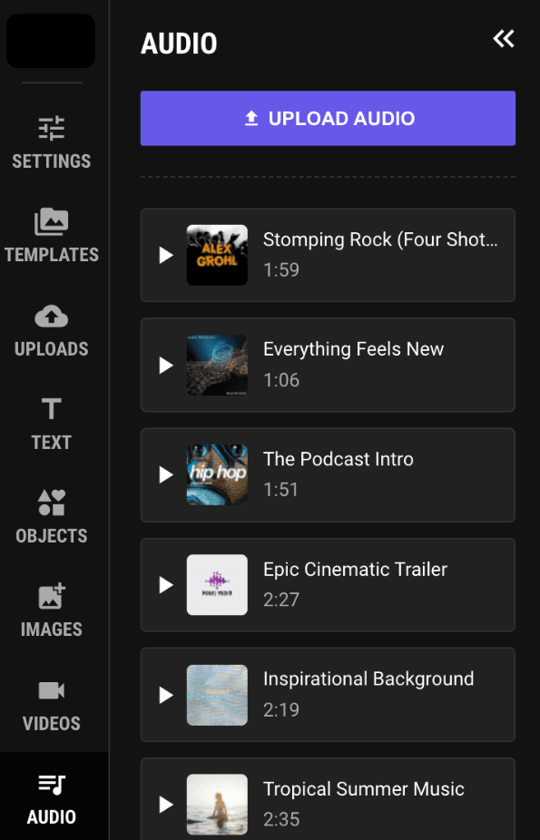The image size is (540, 840).
Task: Collapse the Audio panel with double chevron
Action: (x=504, y=39)
